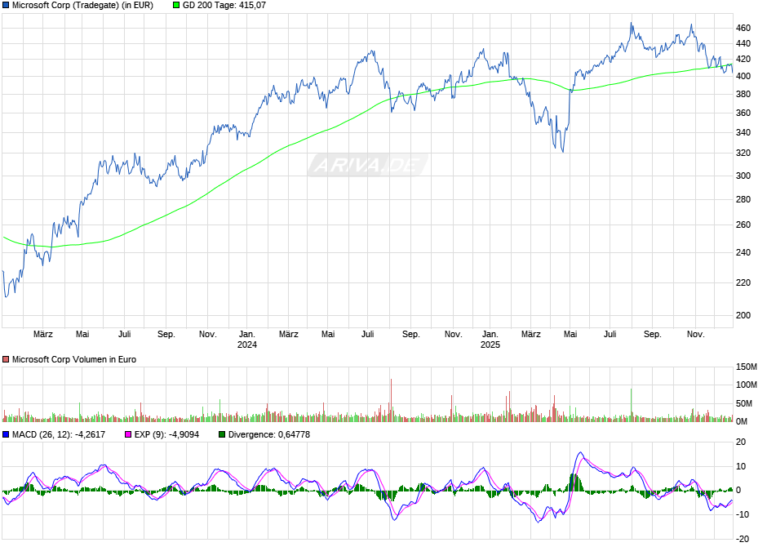767x547 pixels.
Task: Click the first 'März' label on time axis
Action: click(x=43, y=334)
